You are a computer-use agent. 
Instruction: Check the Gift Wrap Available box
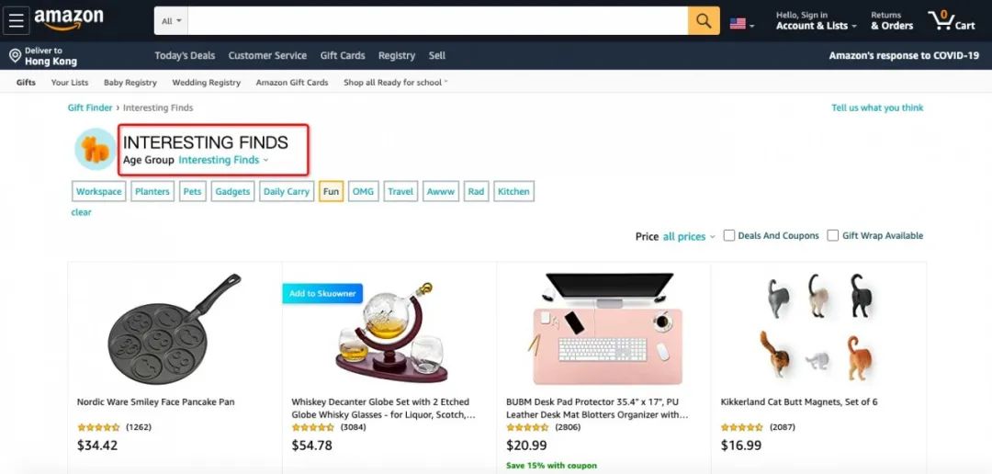tap(832, 235)
